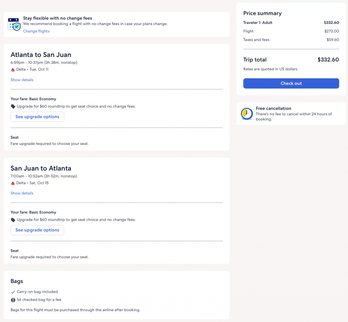348x322 pixels.
Task: Select the Taxes and fees line
Action: [x=256, y=40]
